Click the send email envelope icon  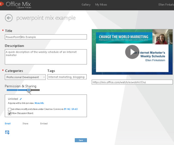(x=7, y=132)
